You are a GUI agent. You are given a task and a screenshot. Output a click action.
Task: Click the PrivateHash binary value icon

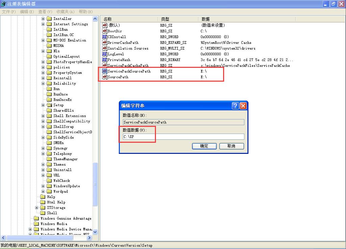[105, 60]
